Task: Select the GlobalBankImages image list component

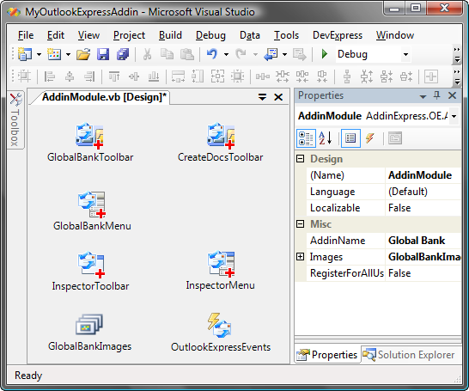Action: [x=89, y=332]
